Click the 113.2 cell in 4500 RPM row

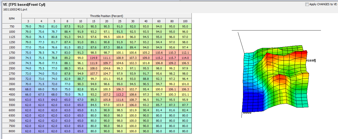[x=120, y=94]
